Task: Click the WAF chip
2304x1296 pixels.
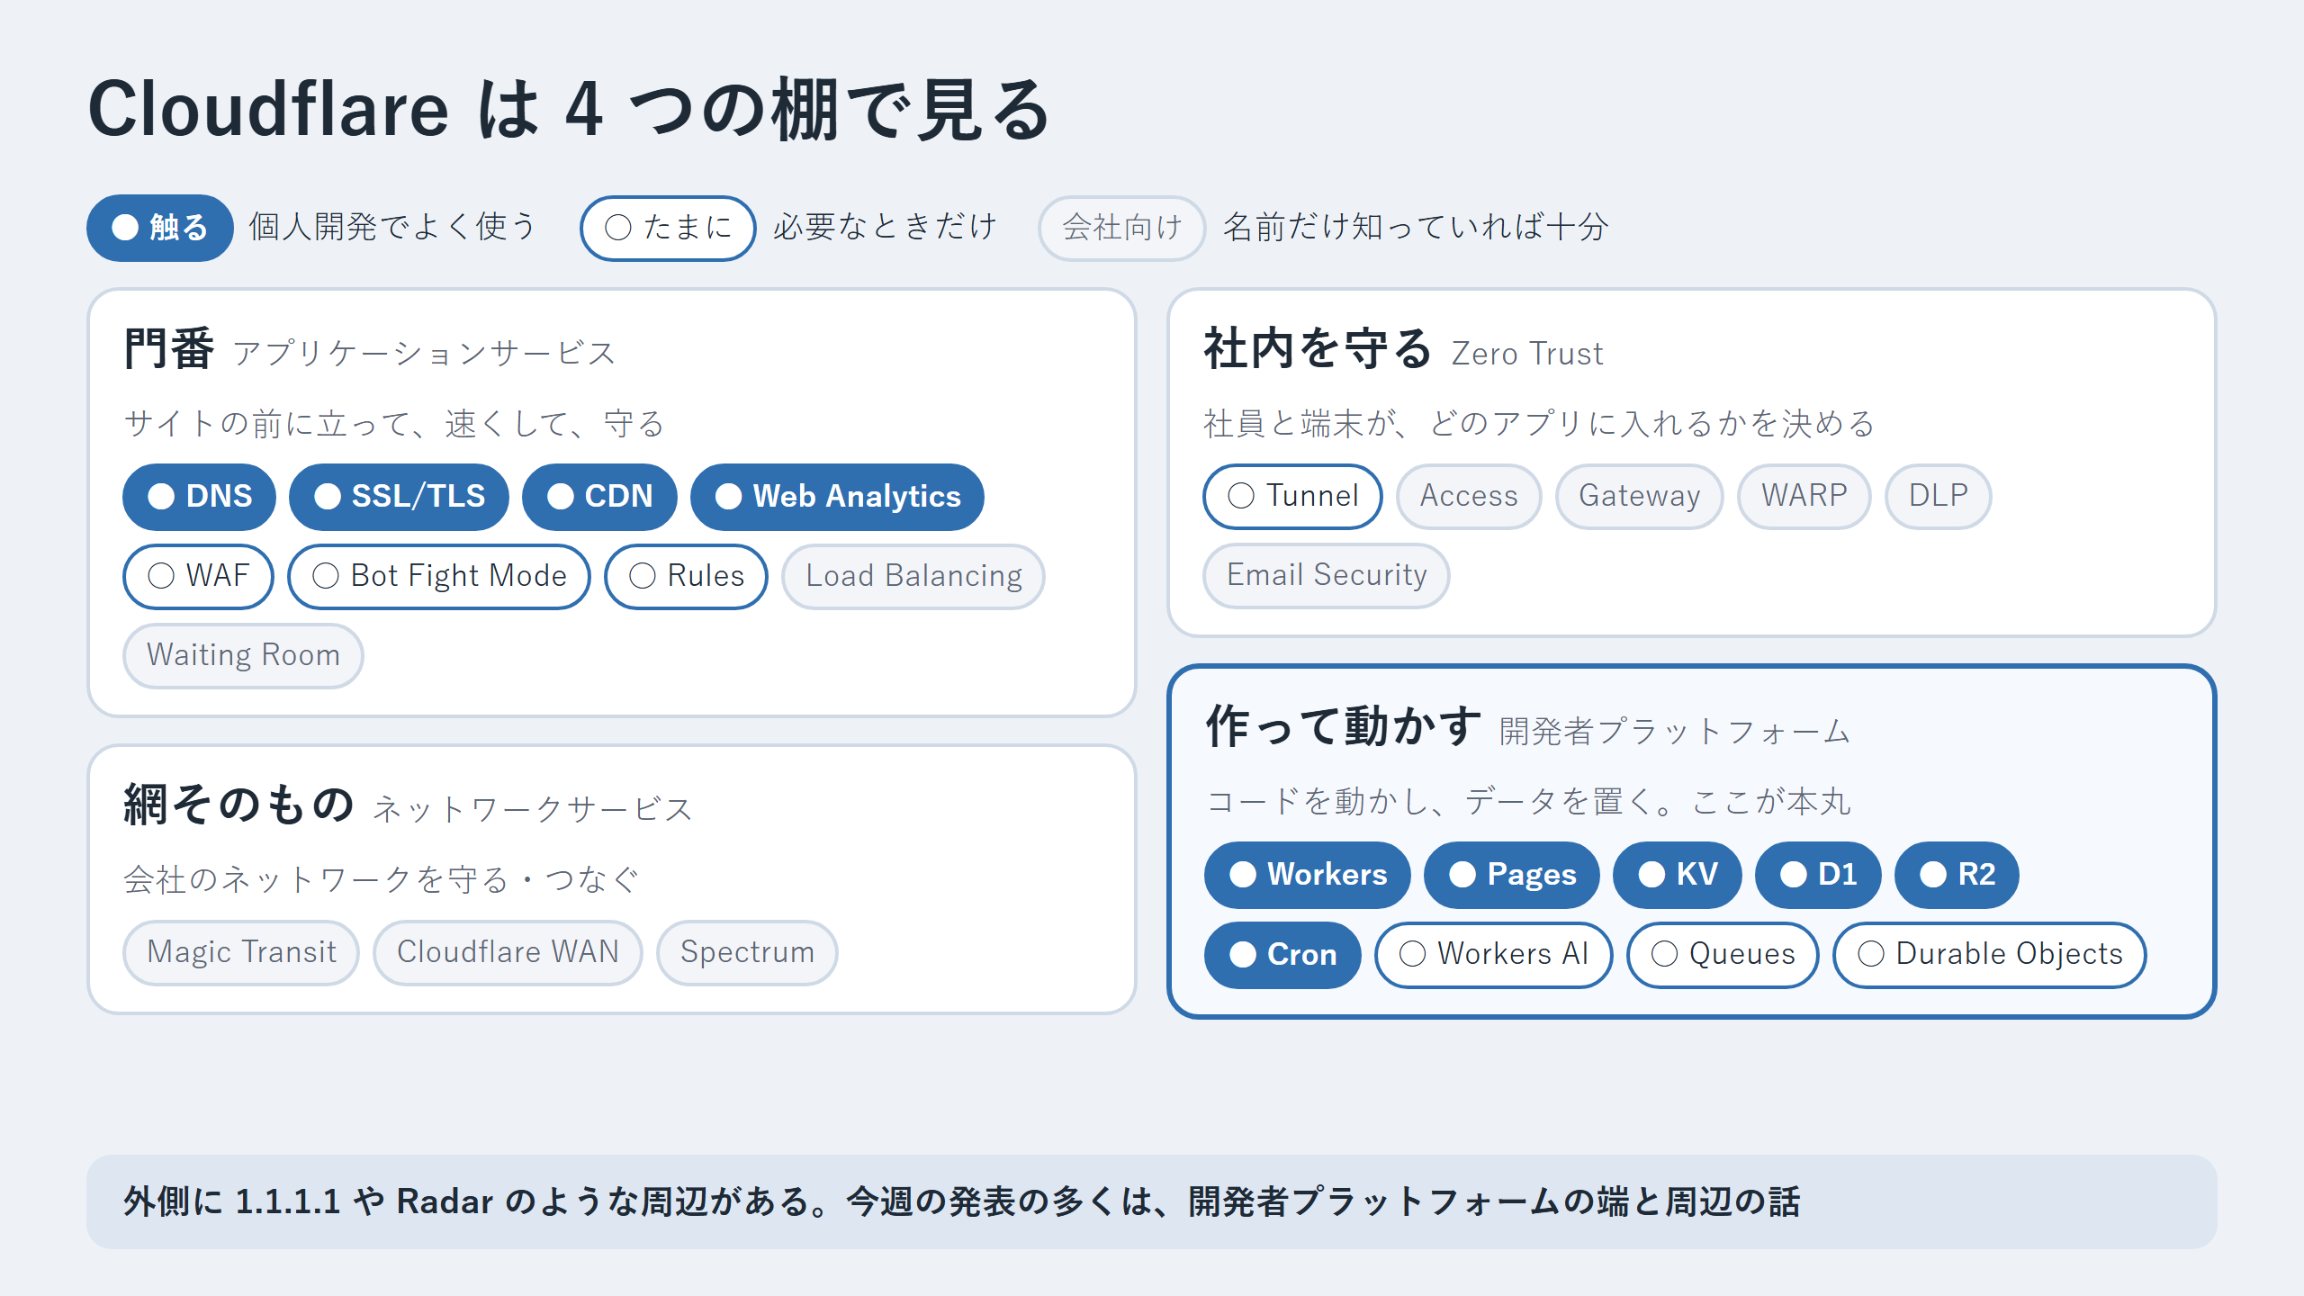Action: (198, 576)
